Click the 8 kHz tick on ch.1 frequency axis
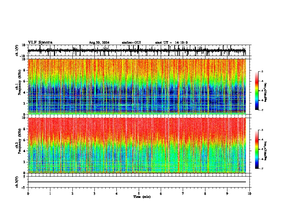 (24, 70)
